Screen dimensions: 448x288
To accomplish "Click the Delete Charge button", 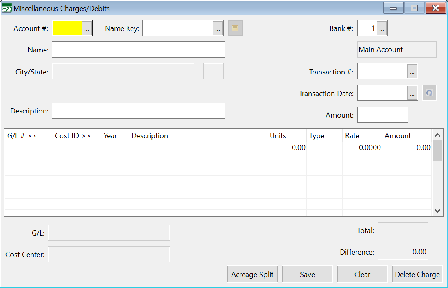I will coord(417,274).
